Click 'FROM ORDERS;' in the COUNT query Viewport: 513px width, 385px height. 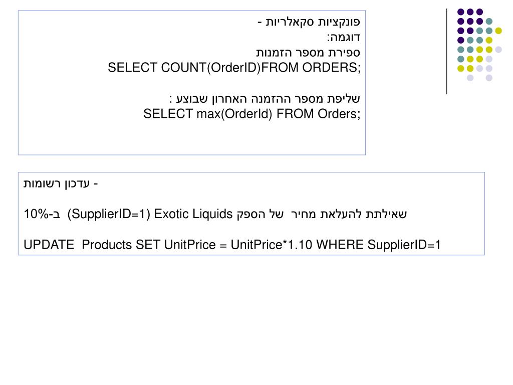[311, 68]
